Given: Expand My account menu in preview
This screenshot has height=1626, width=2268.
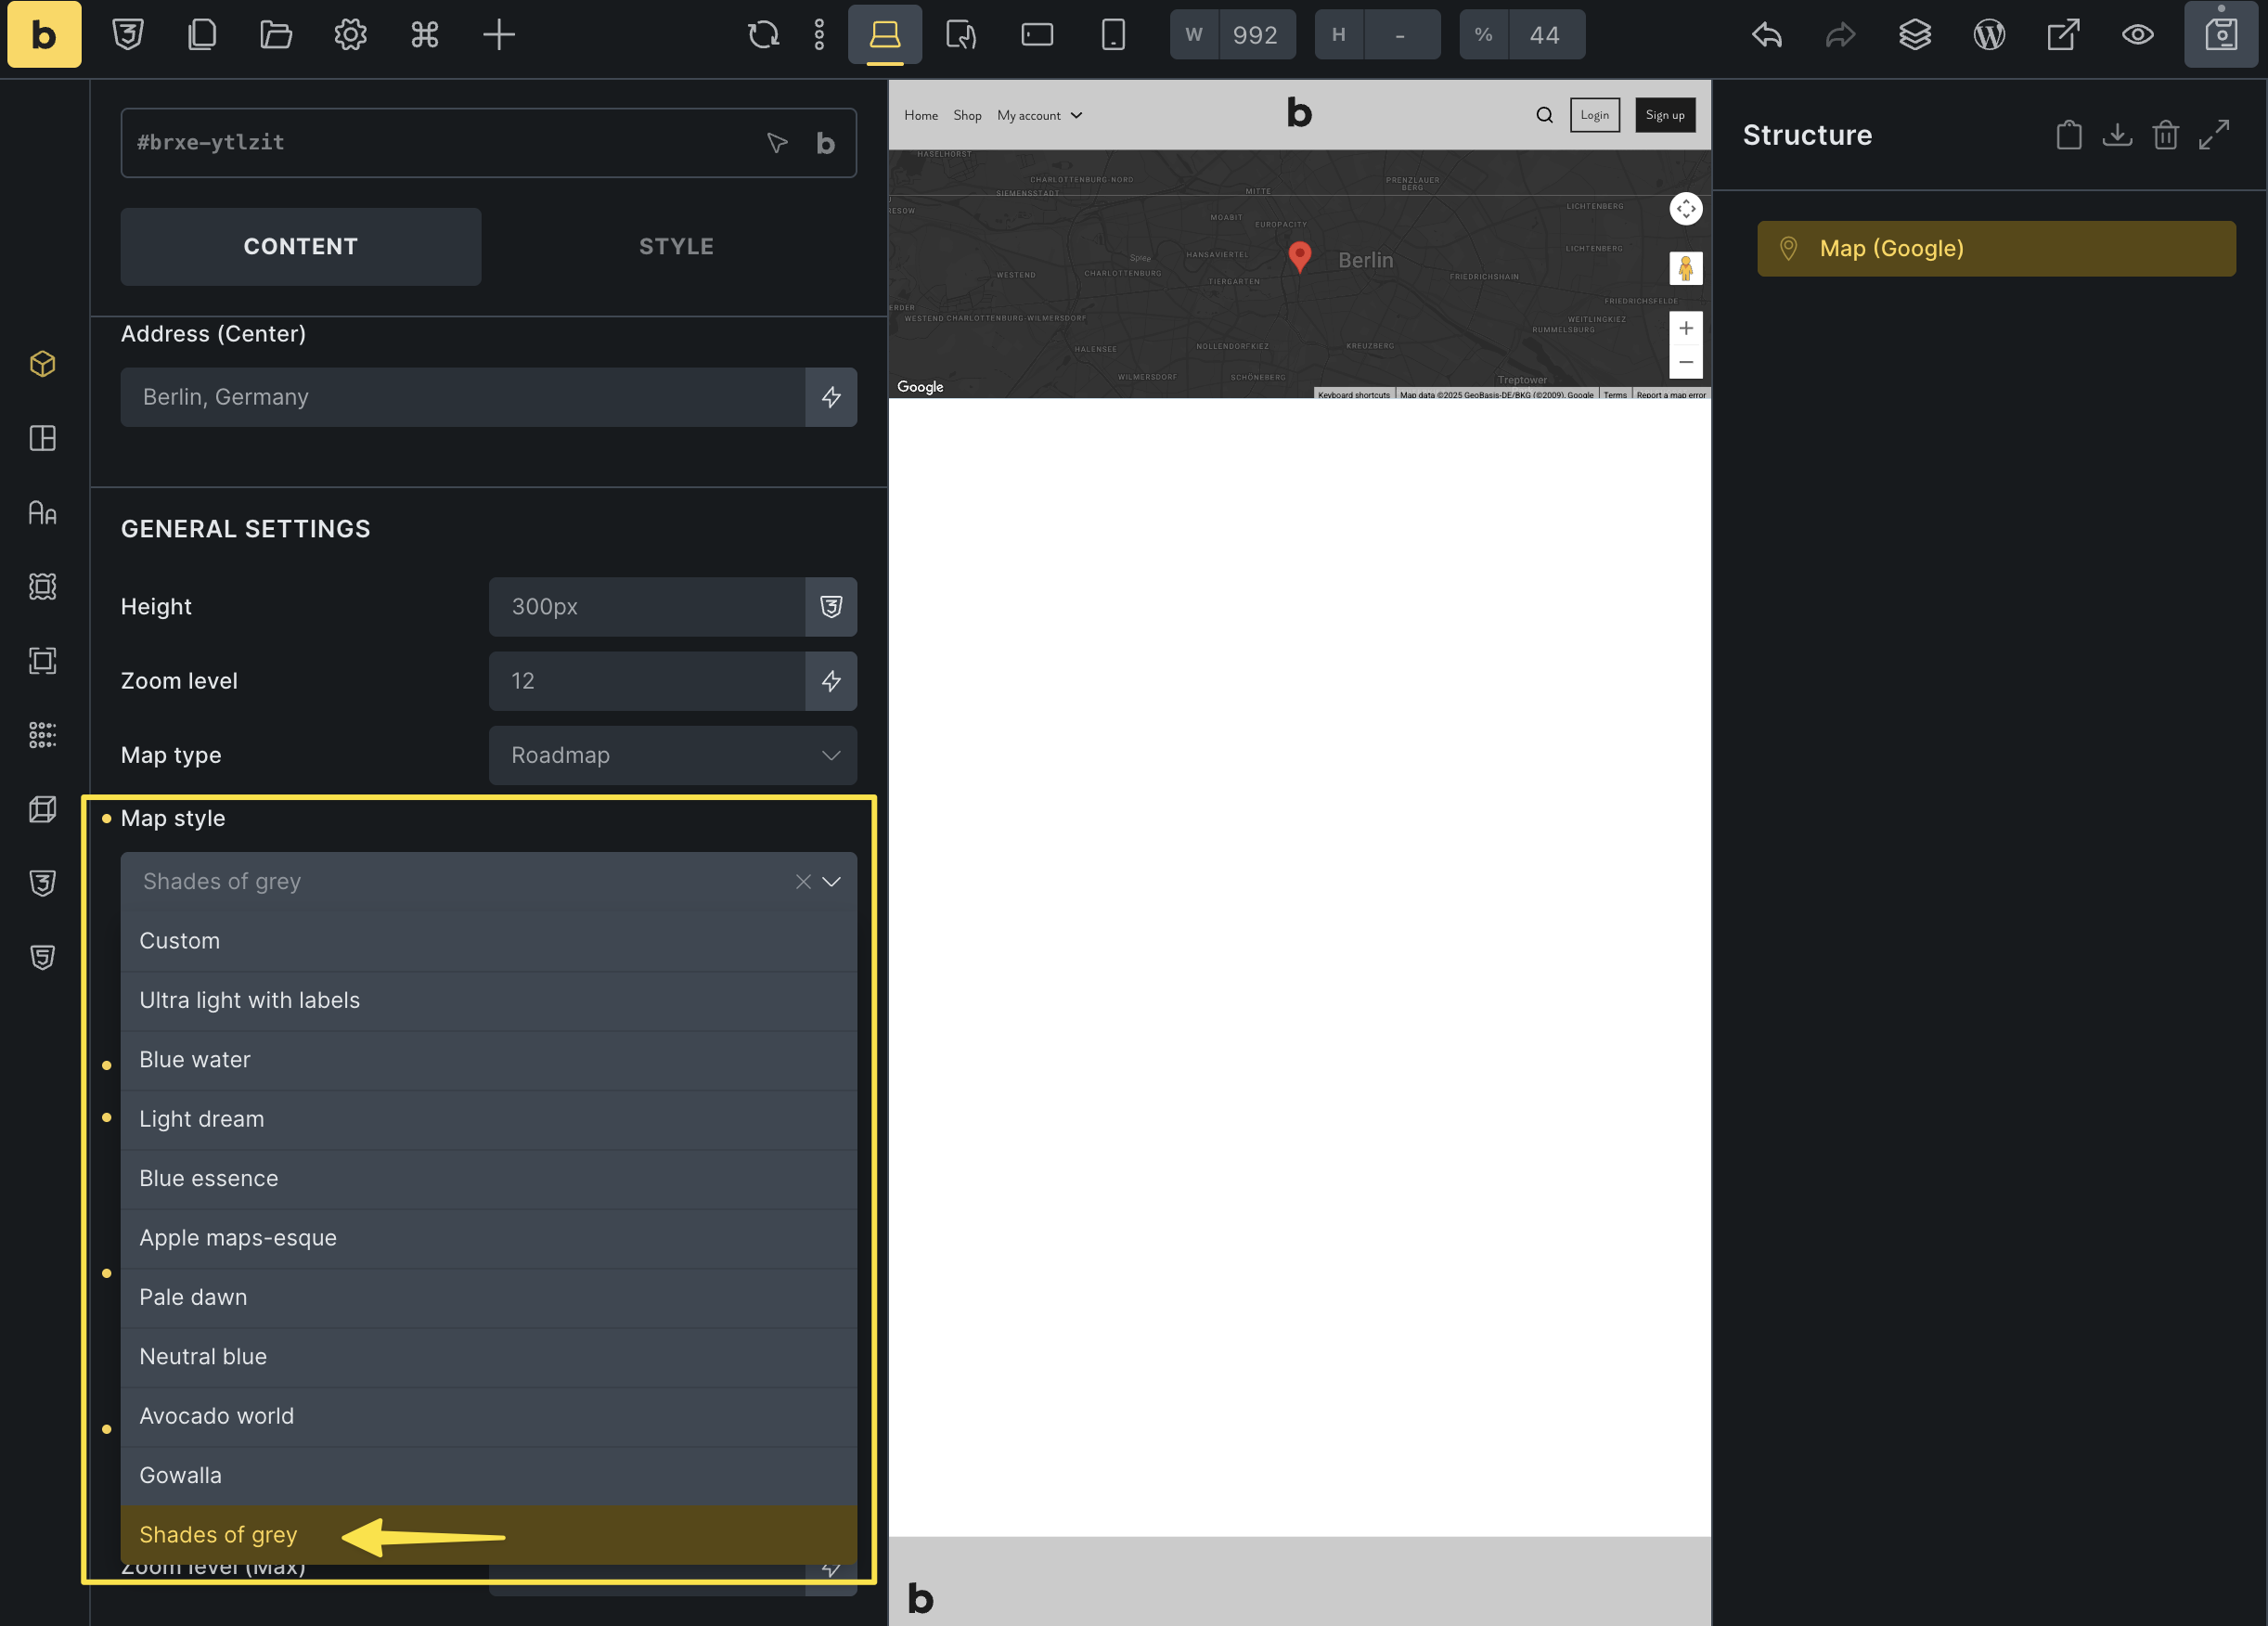Looking at the screenshot, I should (1039, 115).
